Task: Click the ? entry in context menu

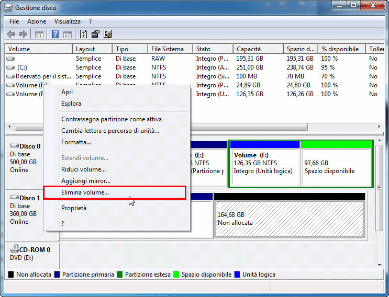Action: (x=117, y=223)
